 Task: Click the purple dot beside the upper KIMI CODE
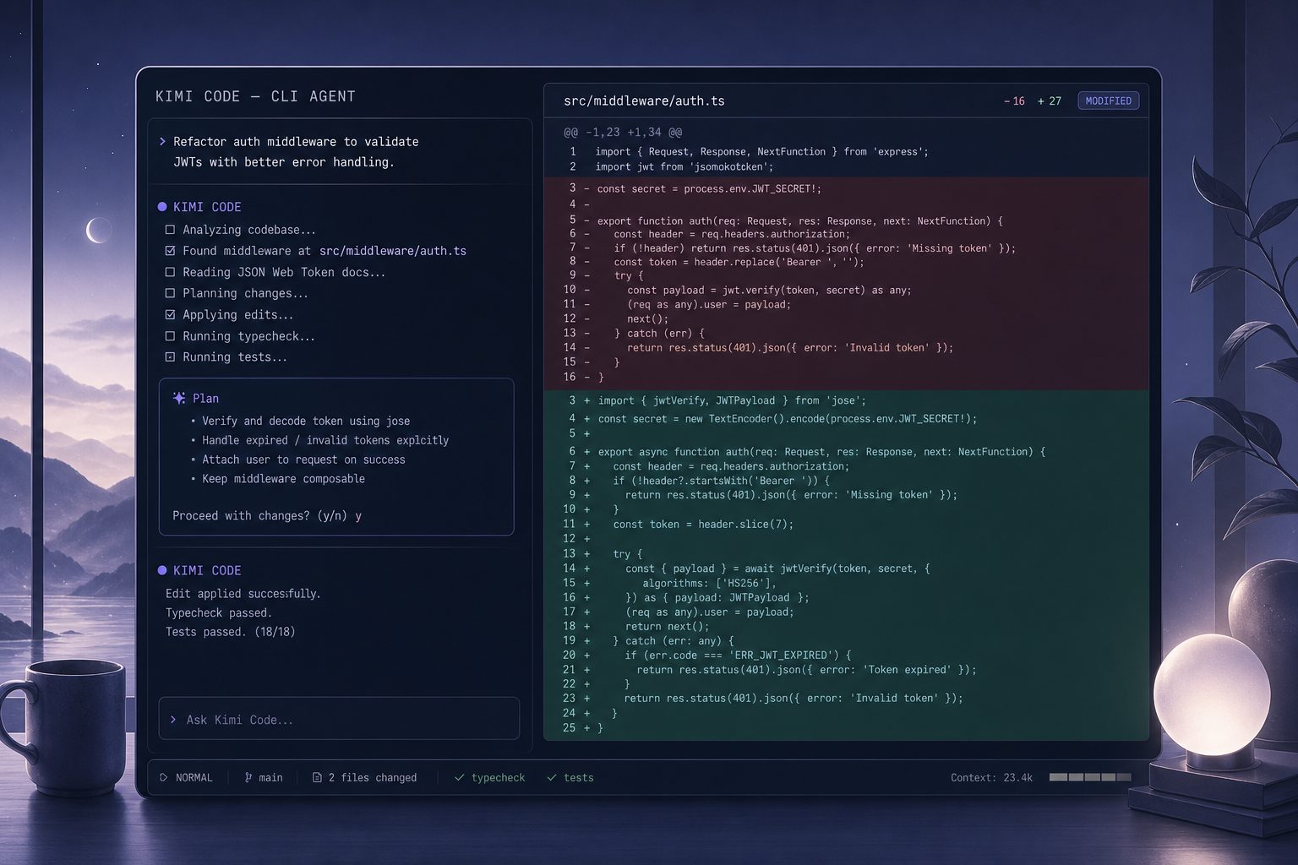pyautogui.click(x=162, y=207)
